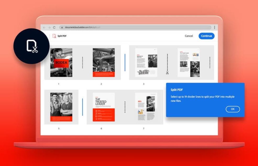Click the scissors icon between pages 3 and 4
Screen dimensions: 258x166
(x=167, y=73)
